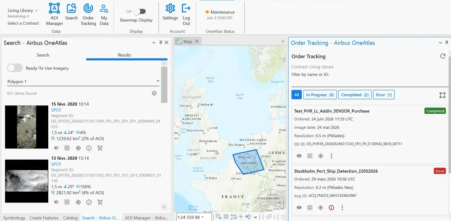The width and height of the screenshot is (451, 221).
Task: Enable Ready-To-Use Imagery toggle
Action: pos(15,68)
